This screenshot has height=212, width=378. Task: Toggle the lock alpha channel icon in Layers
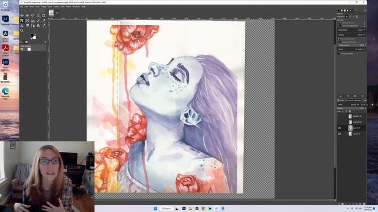[x=350, y=111]
